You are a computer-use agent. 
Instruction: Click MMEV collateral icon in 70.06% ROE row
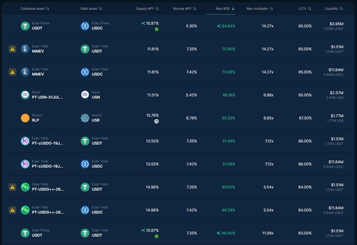[25, 72]
